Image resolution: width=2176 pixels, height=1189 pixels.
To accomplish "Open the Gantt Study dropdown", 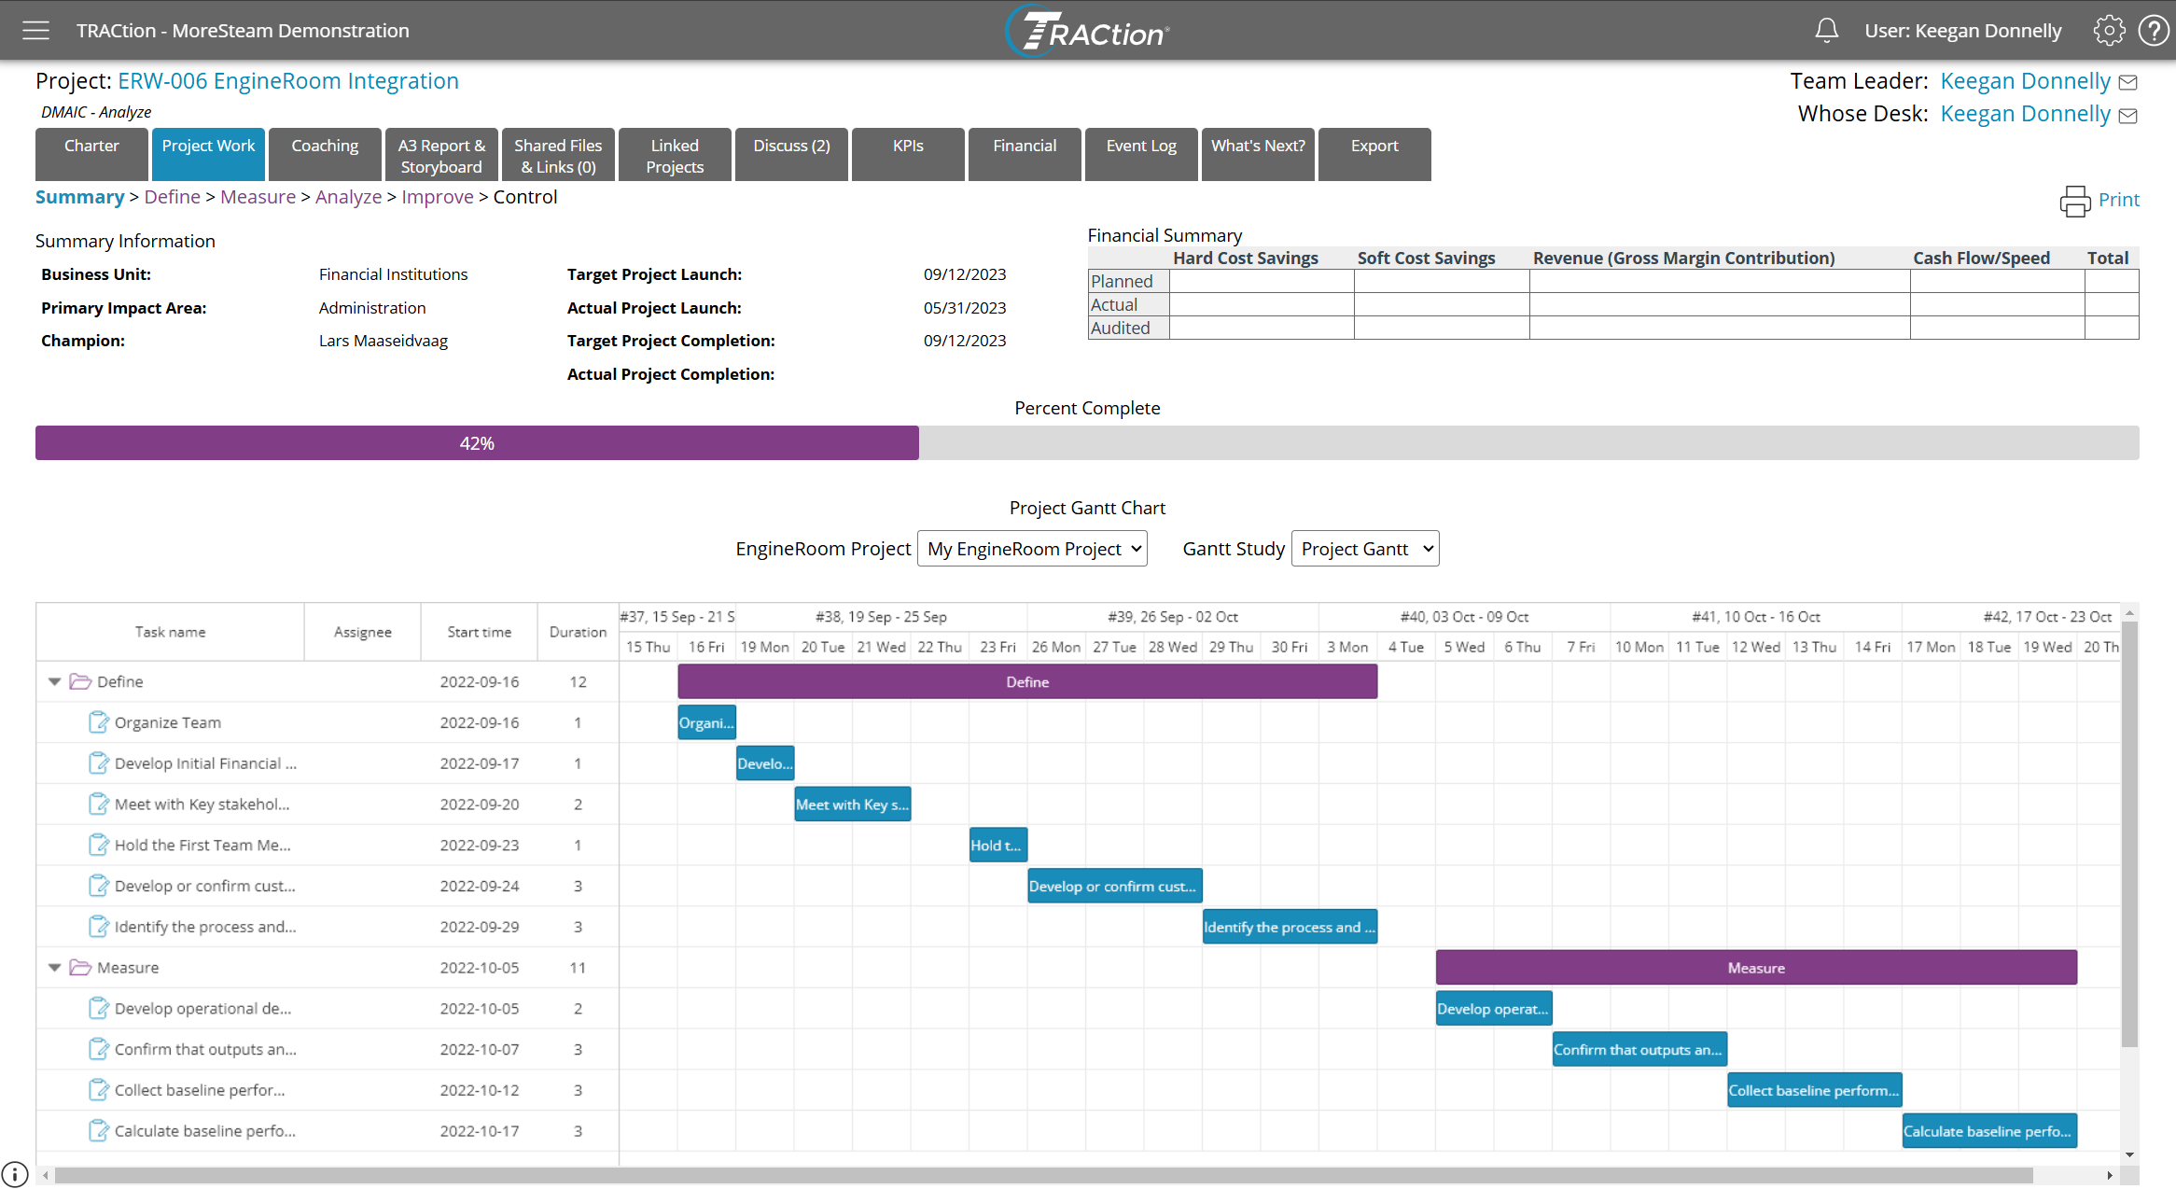I will pyautogui.click(x=1364, y=549).
